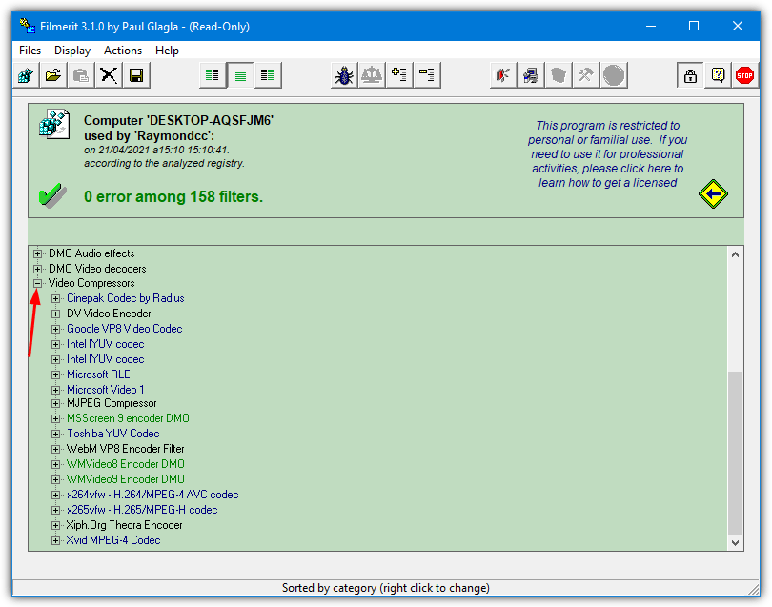772x607 pixels.
Task: Open help via the question mark icon
Action: 718,75
